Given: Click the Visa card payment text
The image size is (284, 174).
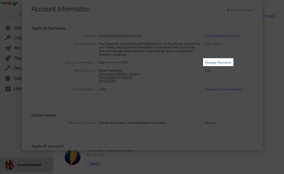Looking at the screenshot, I should [113, 62].
